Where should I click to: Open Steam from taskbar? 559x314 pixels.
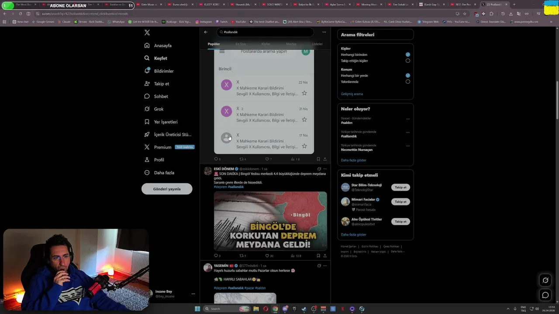(304, 309)
